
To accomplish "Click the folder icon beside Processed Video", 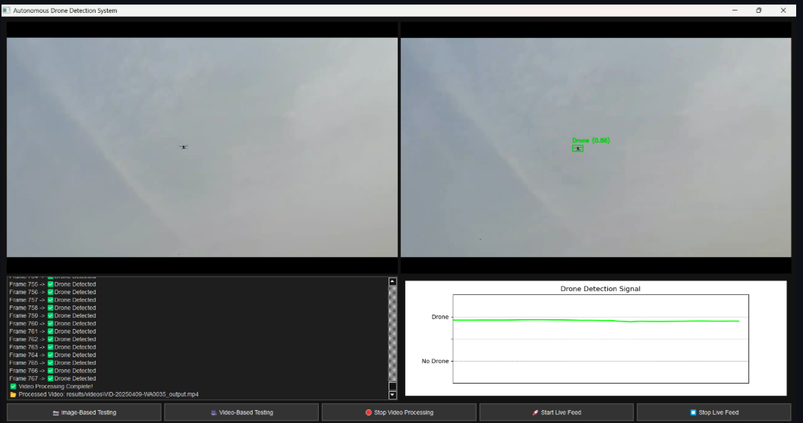I will (x=14, y=394).
